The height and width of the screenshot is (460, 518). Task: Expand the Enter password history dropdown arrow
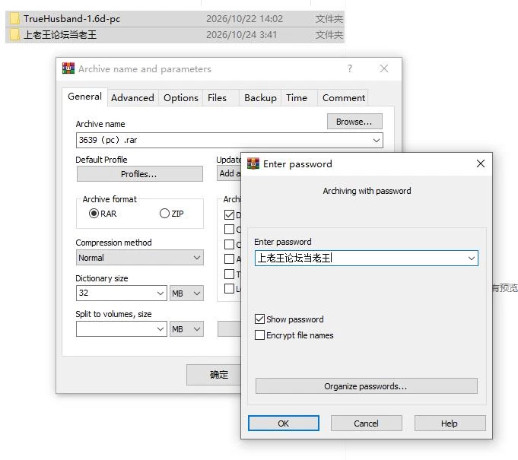[x=472, y=259]
